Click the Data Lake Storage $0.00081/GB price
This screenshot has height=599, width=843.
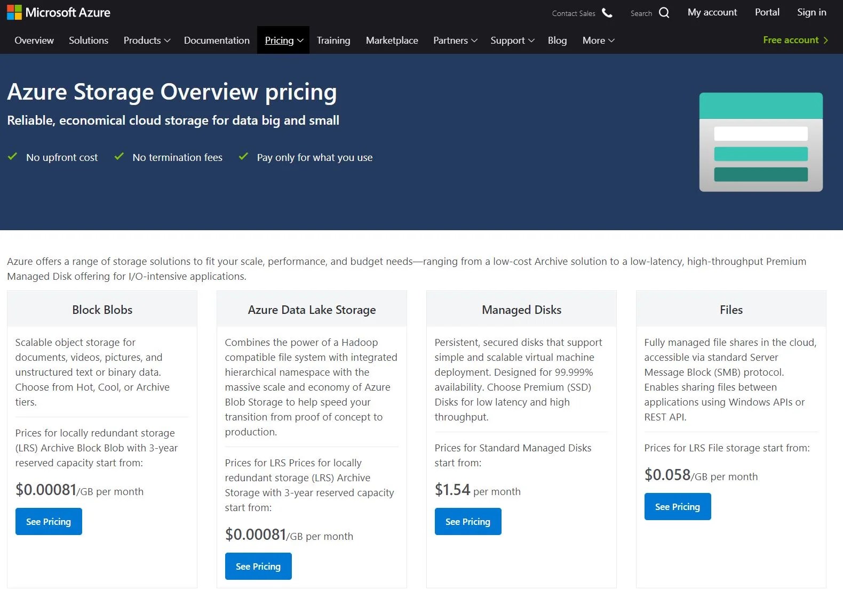click(x=289, y=535)
